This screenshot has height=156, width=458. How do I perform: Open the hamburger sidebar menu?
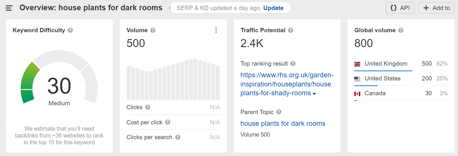[9, 8]
